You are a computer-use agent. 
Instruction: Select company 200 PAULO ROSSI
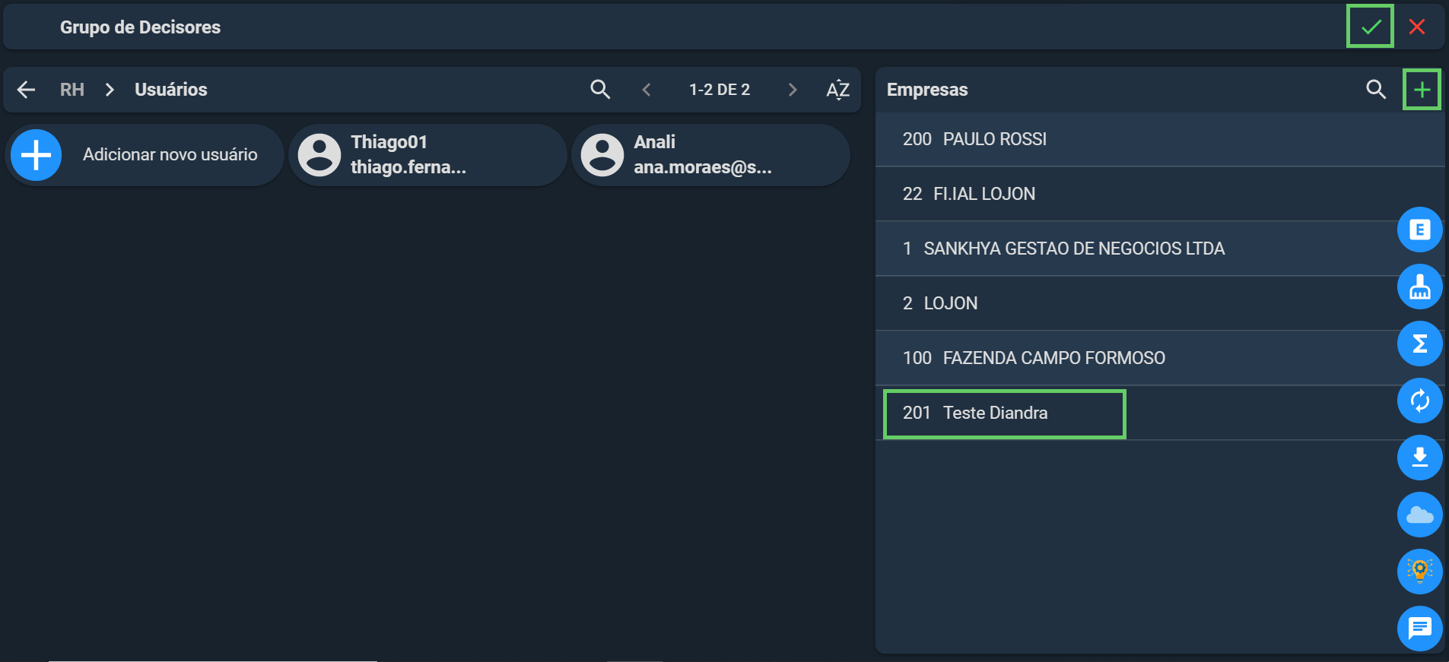coord(1160,139)
